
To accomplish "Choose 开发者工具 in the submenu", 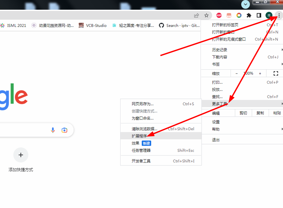I will (141, 161).
